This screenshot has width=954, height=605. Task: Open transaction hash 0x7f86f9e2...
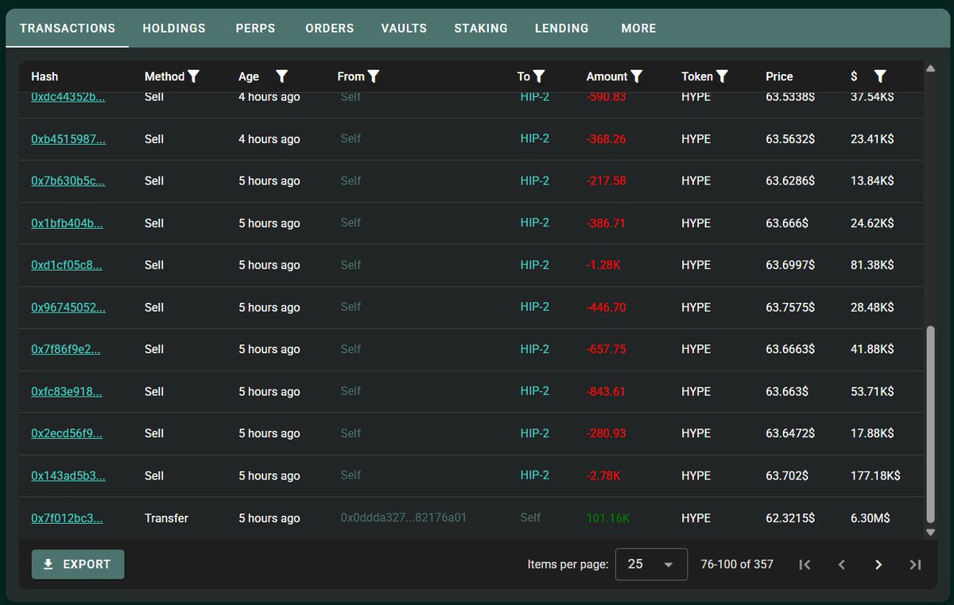pos(66,349)
